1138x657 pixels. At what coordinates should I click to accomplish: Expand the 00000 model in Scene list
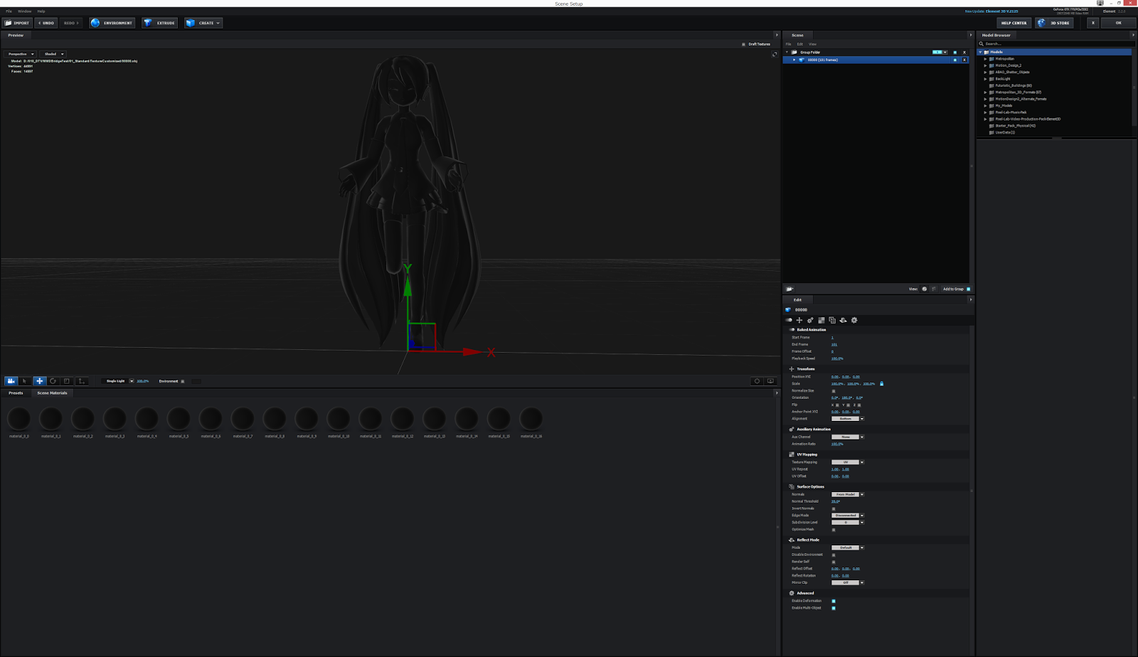pyautogui.click(x=794, y=60)
